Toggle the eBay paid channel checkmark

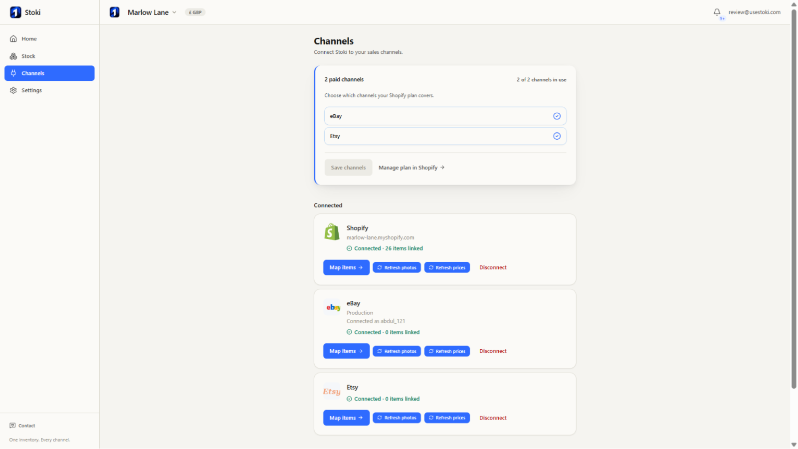tap(557, 116)
